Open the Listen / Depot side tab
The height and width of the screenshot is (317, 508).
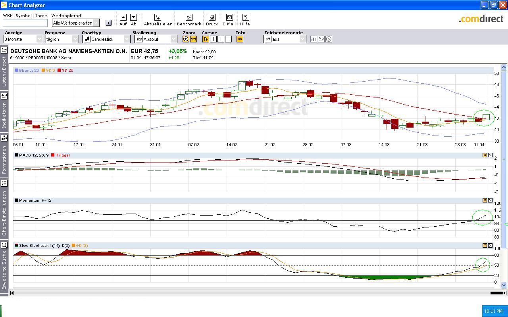(4, 72)
